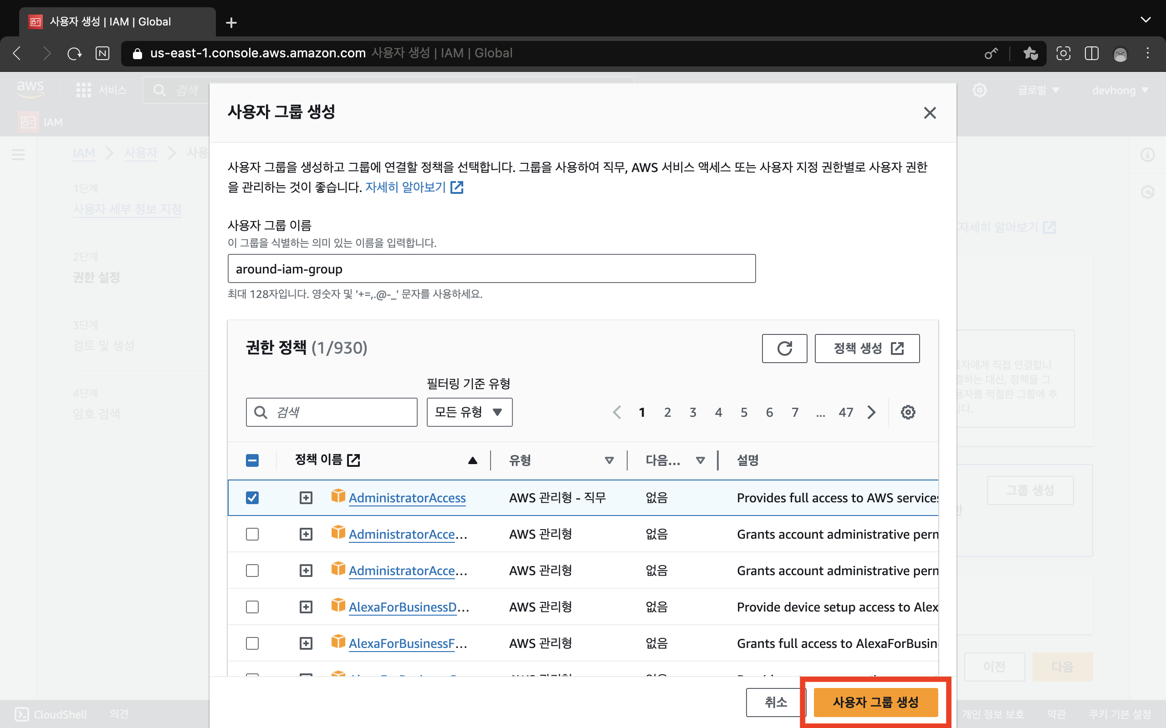Click the AWS settings gear icon
This screenshot has height=728, width=1166.
click(979, 90)
